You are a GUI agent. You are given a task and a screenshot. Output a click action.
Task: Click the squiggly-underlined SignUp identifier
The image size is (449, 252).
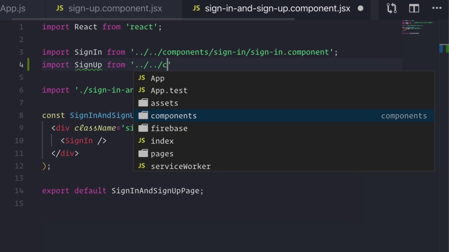(88, 65)
